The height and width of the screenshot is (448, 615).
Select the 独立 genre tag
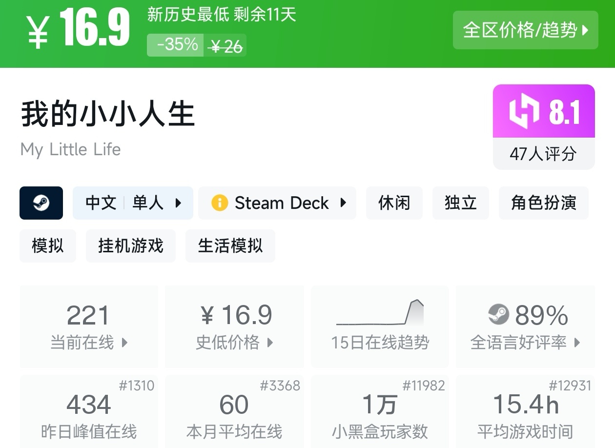click(x=460, y=203)
